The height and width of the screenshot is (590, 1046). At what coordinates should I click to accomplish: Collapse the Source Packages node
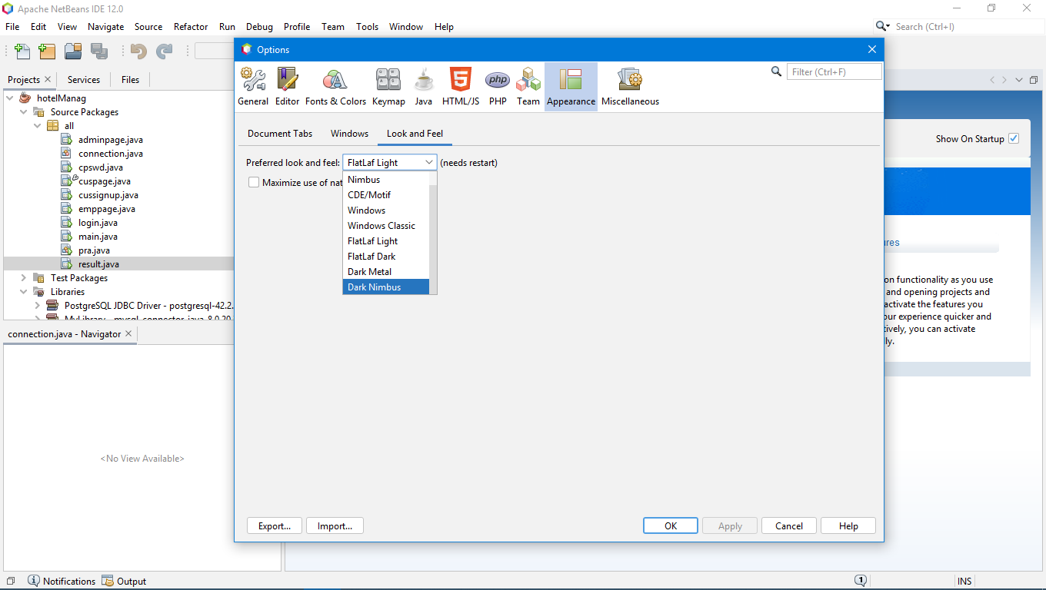(x=24, y=112)
